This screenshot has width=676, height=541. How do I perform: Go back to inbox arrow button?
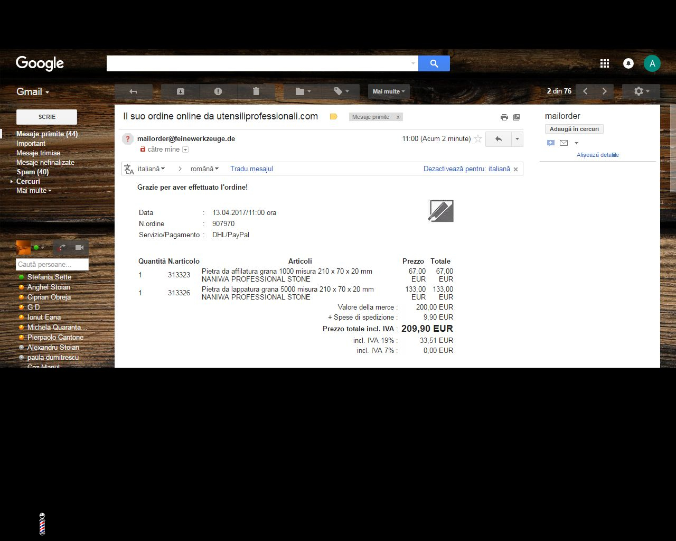[x=134, y=91]
